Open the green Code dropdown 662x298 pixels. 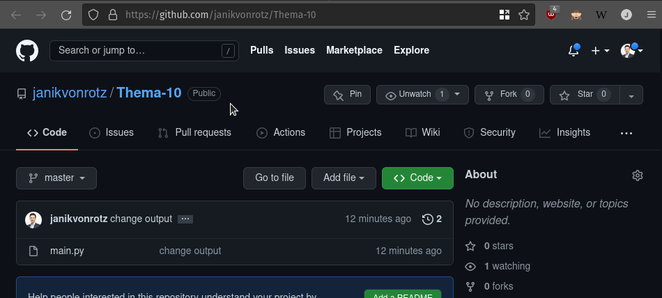tap(417, 178)
